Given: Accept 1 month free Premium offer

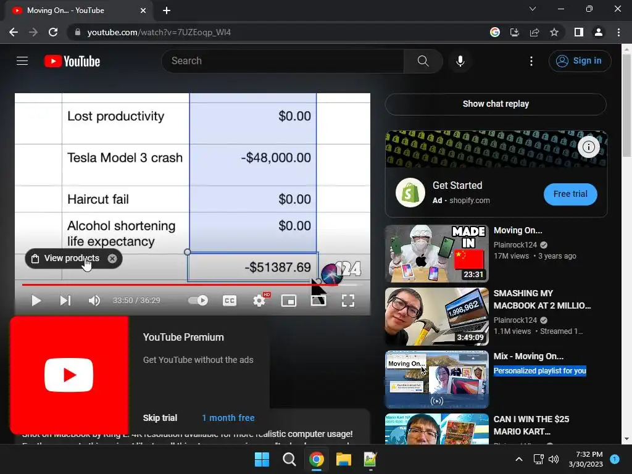Looking at the screenshot, I should click(x=228, y=418).
